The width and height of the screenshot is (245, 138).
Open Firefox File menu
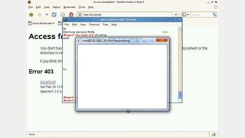(x=31, y=7)
